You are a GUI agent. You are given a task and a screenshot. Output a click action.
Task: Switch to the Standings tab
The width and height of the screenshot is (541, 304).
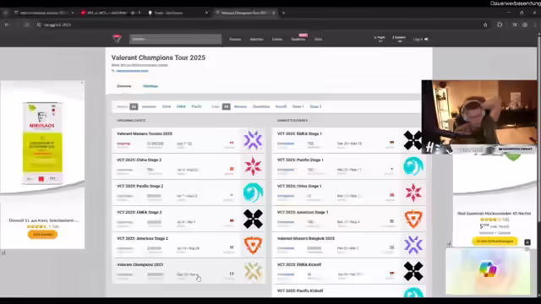[150, 86]
